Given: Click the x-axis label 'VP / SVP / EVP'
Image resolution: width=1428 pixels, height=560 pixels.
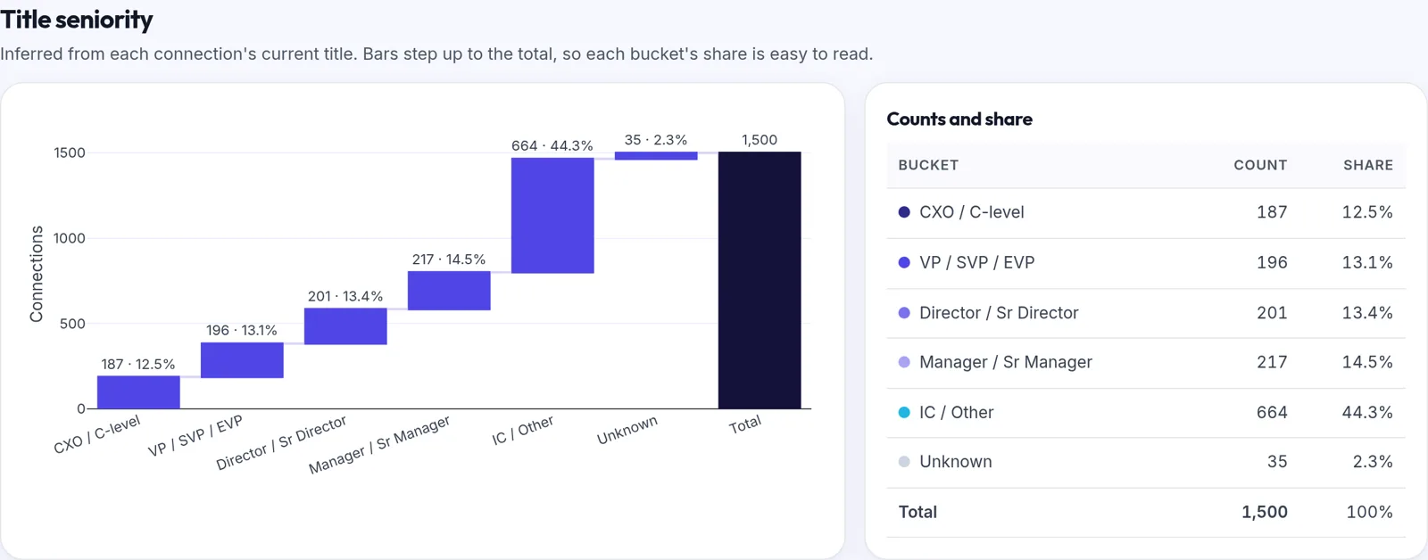Looking at the screenshot, I should 195,436.
